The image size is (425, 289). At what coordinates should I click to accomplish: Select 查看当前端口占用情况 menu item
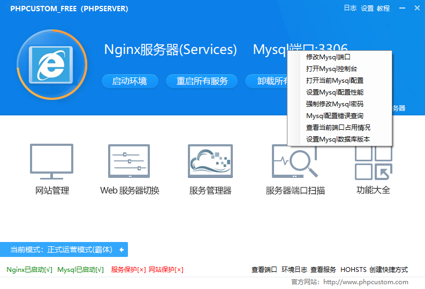coord(339,128)
